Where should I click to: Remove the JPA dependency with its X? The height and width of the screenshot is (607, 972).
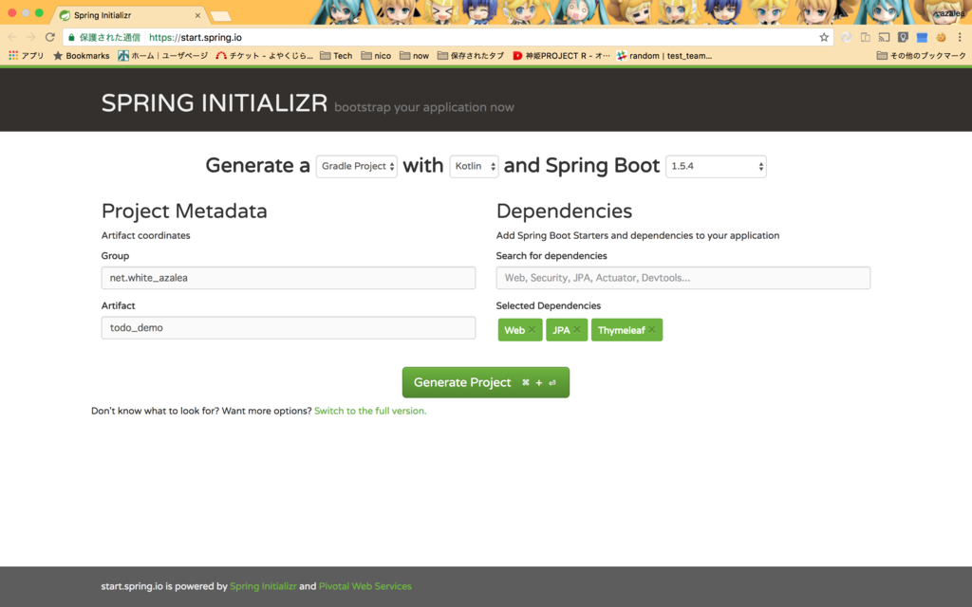click(577, 329)
